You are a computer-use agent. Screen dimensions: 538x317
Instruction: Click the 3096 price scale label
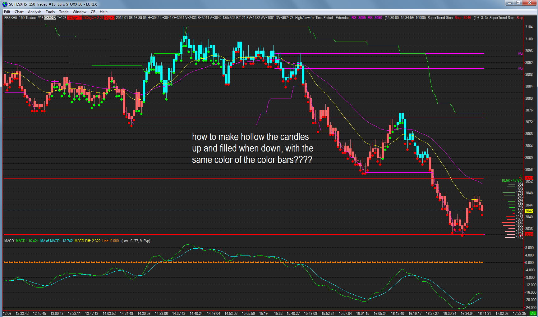point(529,51)
